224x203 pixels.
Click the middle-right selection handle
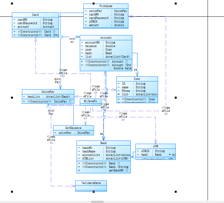176,98
